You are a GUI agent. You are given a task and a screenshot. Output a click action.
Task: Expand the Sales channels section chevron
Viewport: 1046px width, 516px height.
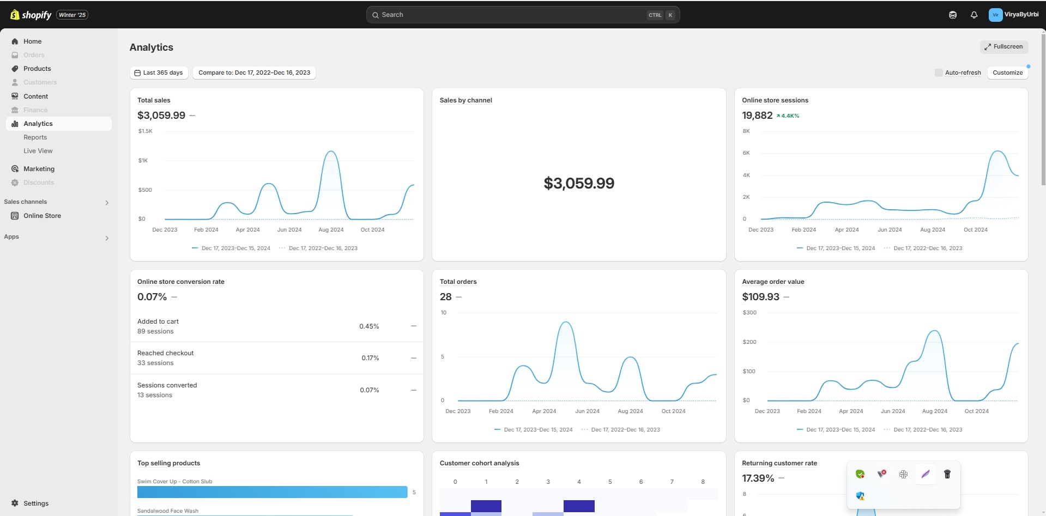107,203
